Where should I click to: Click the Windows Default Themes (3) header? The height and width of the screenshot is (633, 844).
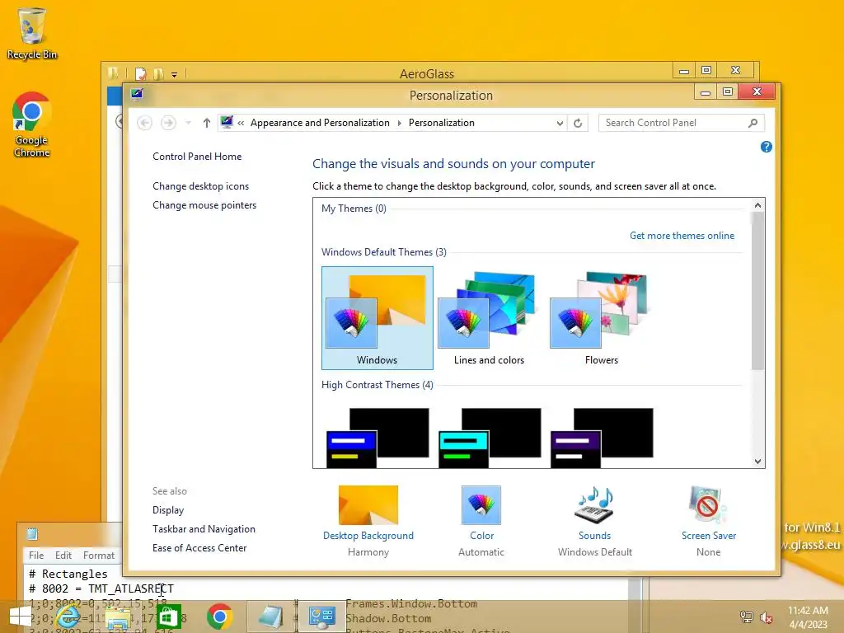coord(384,252)
